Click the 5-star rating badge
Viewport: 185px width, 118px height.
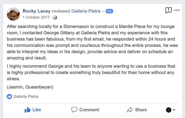(109, 11)
